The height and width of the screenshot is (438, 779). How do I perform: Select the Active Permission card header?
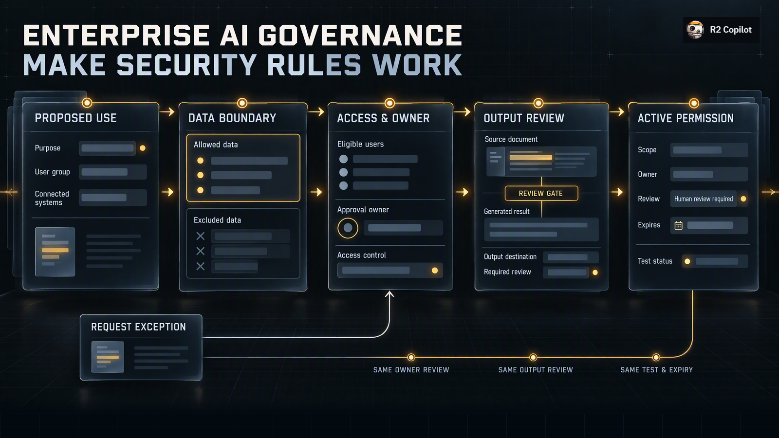686,118
